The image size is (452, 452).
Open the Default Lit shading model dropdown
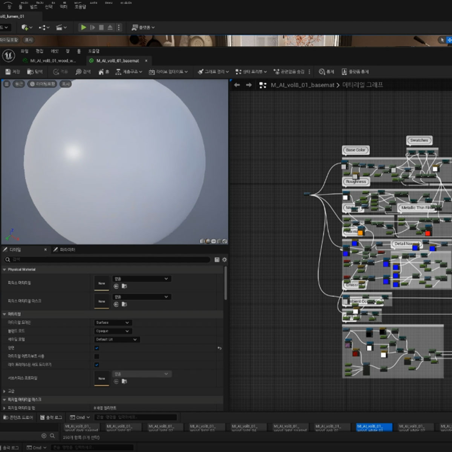pyautogui.click(x=117, y=339)
